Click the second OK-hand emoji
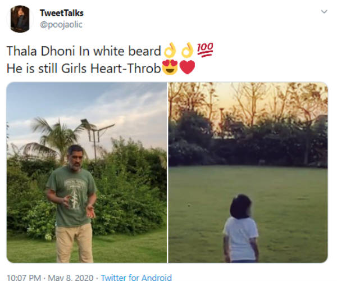337x281 pixels. [x=187, y=51]
